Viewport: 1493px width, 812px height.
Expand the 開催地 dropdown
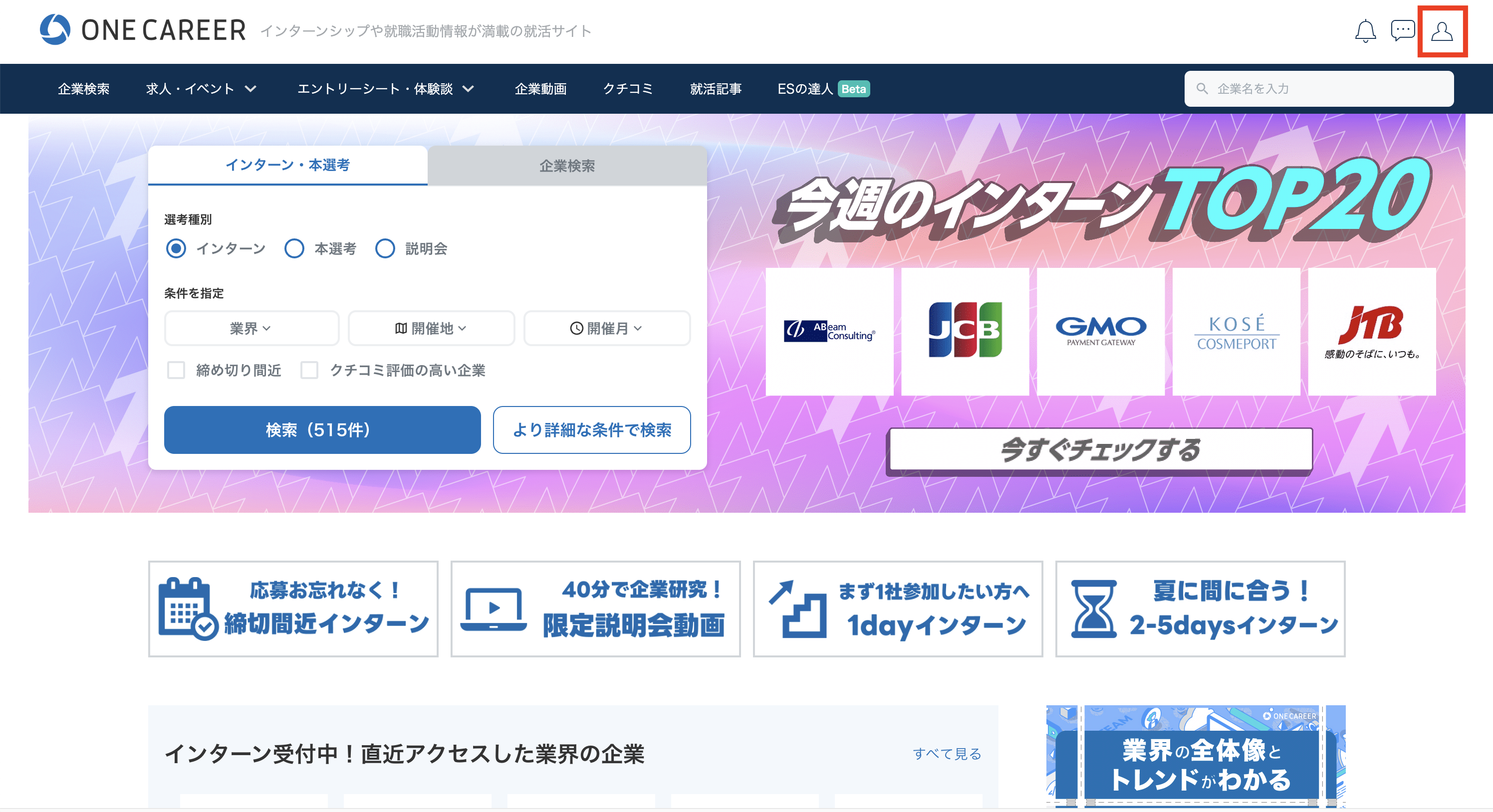click(x=431, y=328)
